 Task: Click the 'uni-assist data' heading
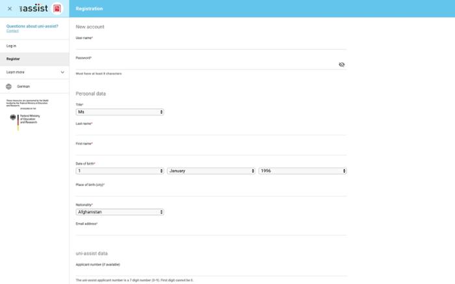click(92, 254)
